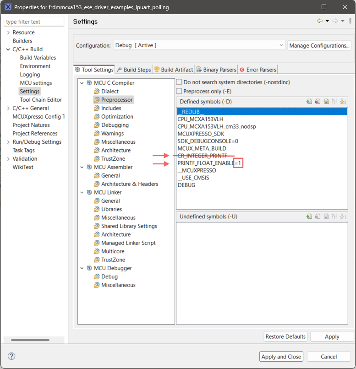
Task: Open Tool Chain Editor page
Action: pyautogui.click(x=41, y=100)
